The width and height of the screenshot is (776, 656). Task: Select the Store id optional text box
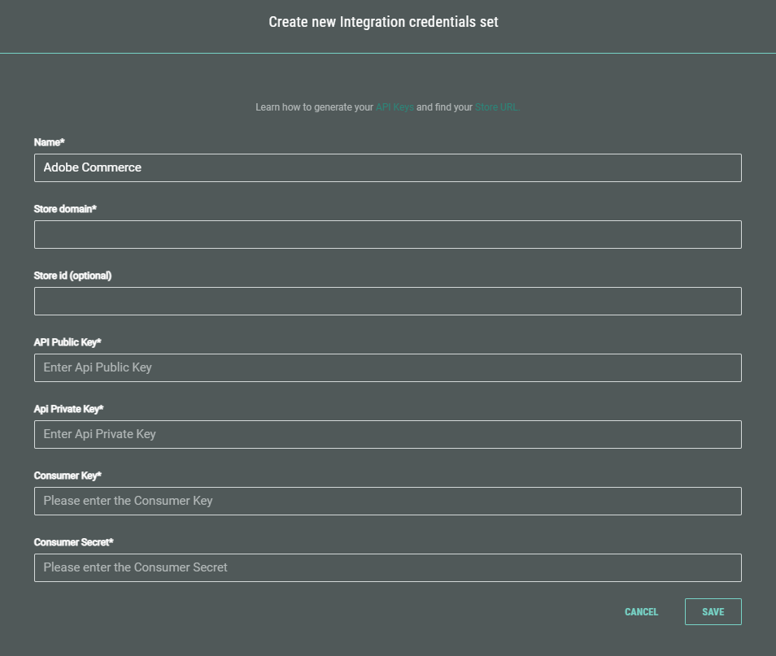click(387, 301)
